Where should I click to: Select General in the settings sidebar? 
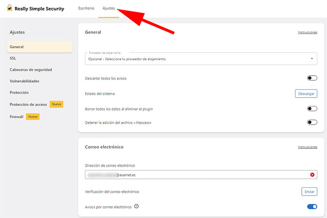[40, 47]
